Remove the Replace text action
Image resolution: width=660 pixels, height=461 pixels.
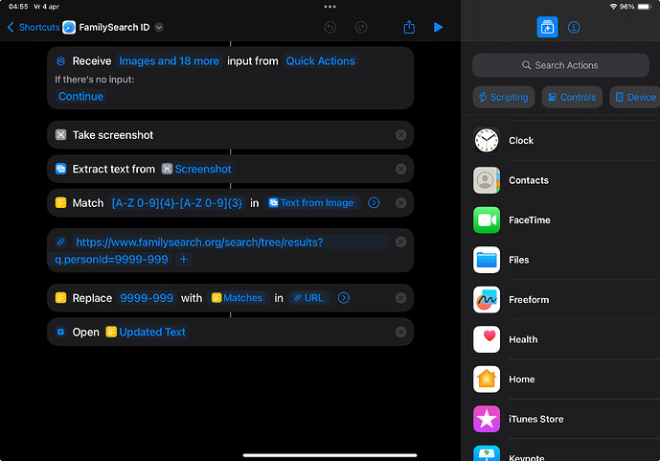(400, 298)
